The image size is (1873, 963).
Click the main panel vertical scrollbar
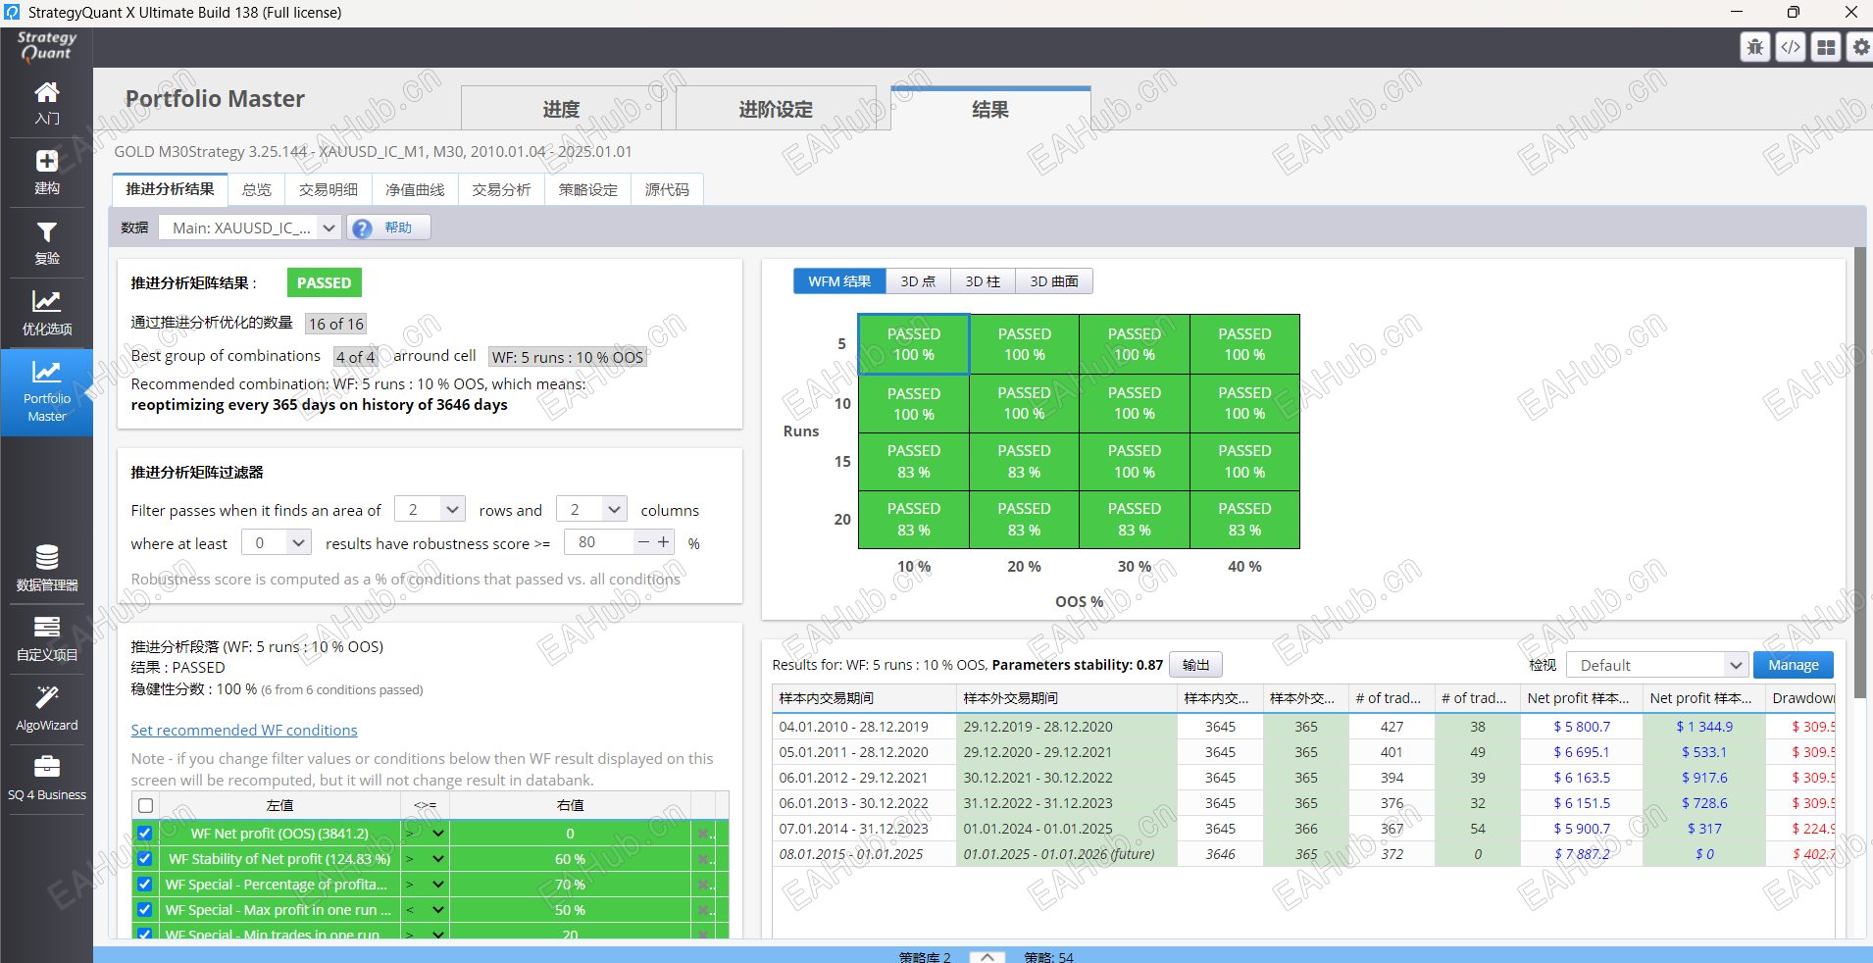tap(1860, 471)
